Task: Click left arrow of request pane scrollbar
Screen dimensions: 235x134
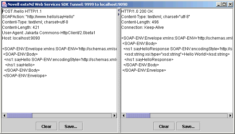Action: click(4, 116)
